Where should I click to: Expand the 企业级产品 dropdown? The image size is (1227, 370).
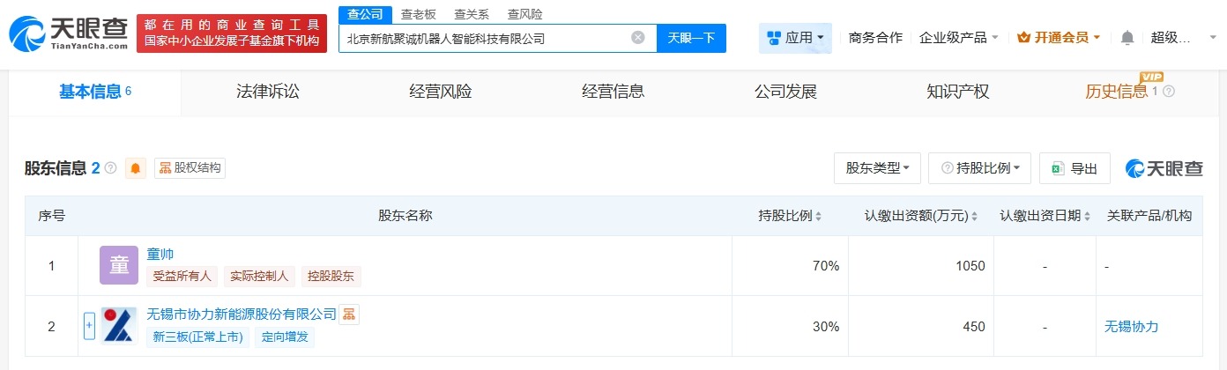coord(958,38)
